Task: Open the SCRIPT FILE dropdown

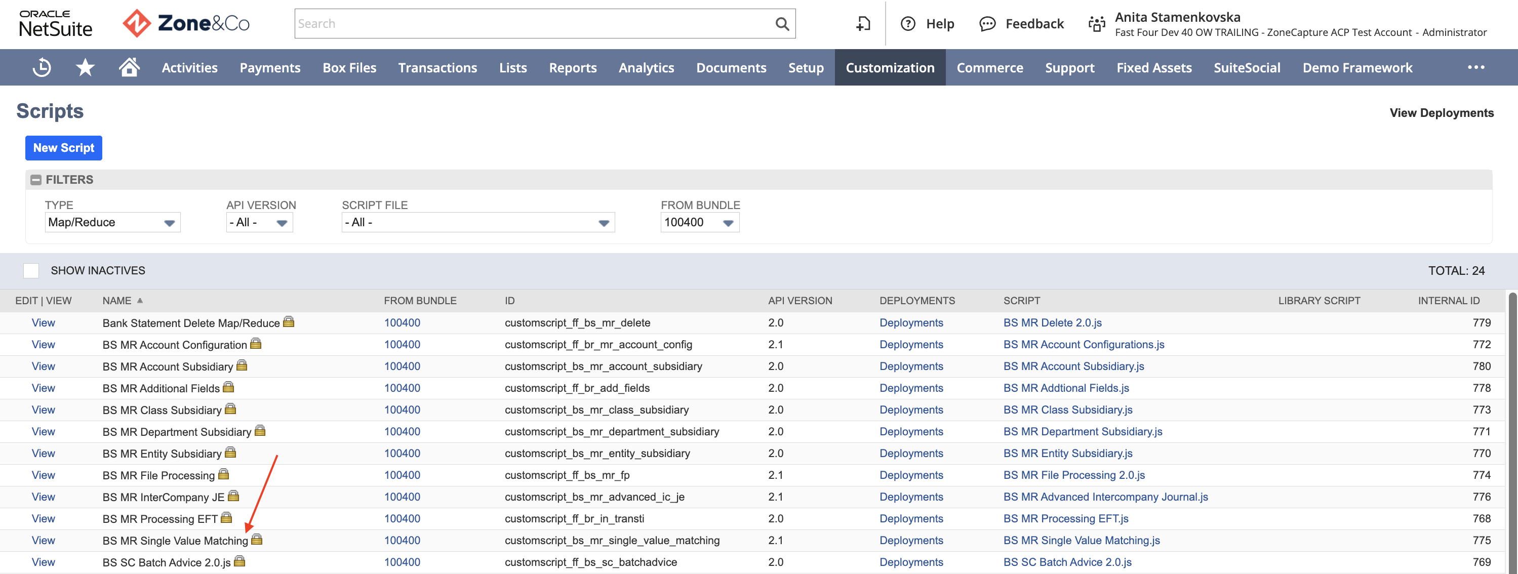Action: [478, 222]
